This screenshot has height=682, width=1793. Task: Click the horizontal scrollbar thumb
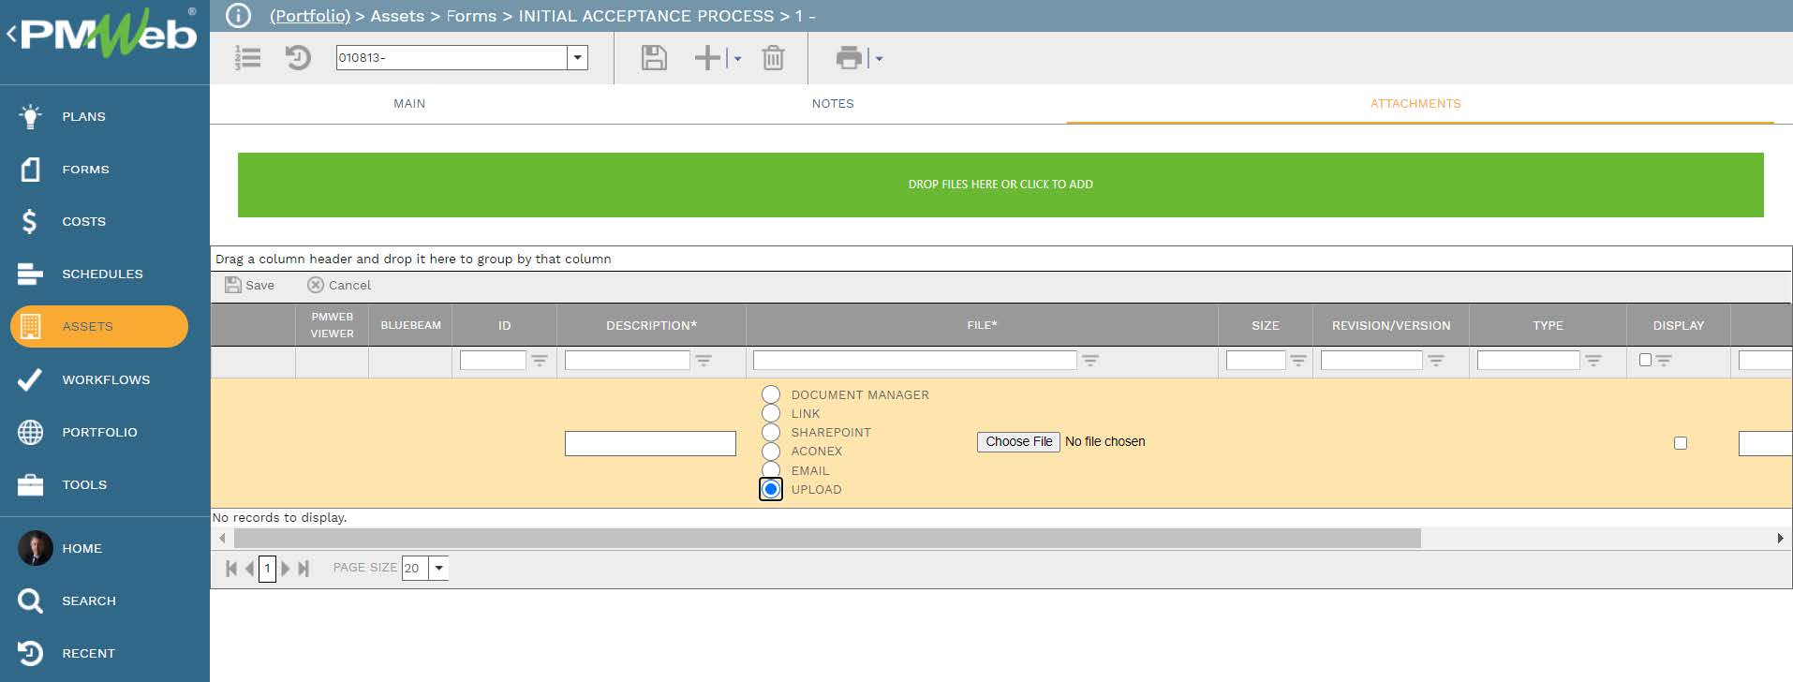coord(827,538)
